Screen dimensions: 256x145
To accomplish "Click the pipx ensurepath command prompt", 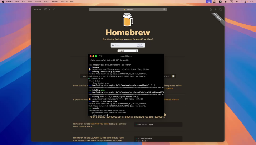I will point(100,115).
